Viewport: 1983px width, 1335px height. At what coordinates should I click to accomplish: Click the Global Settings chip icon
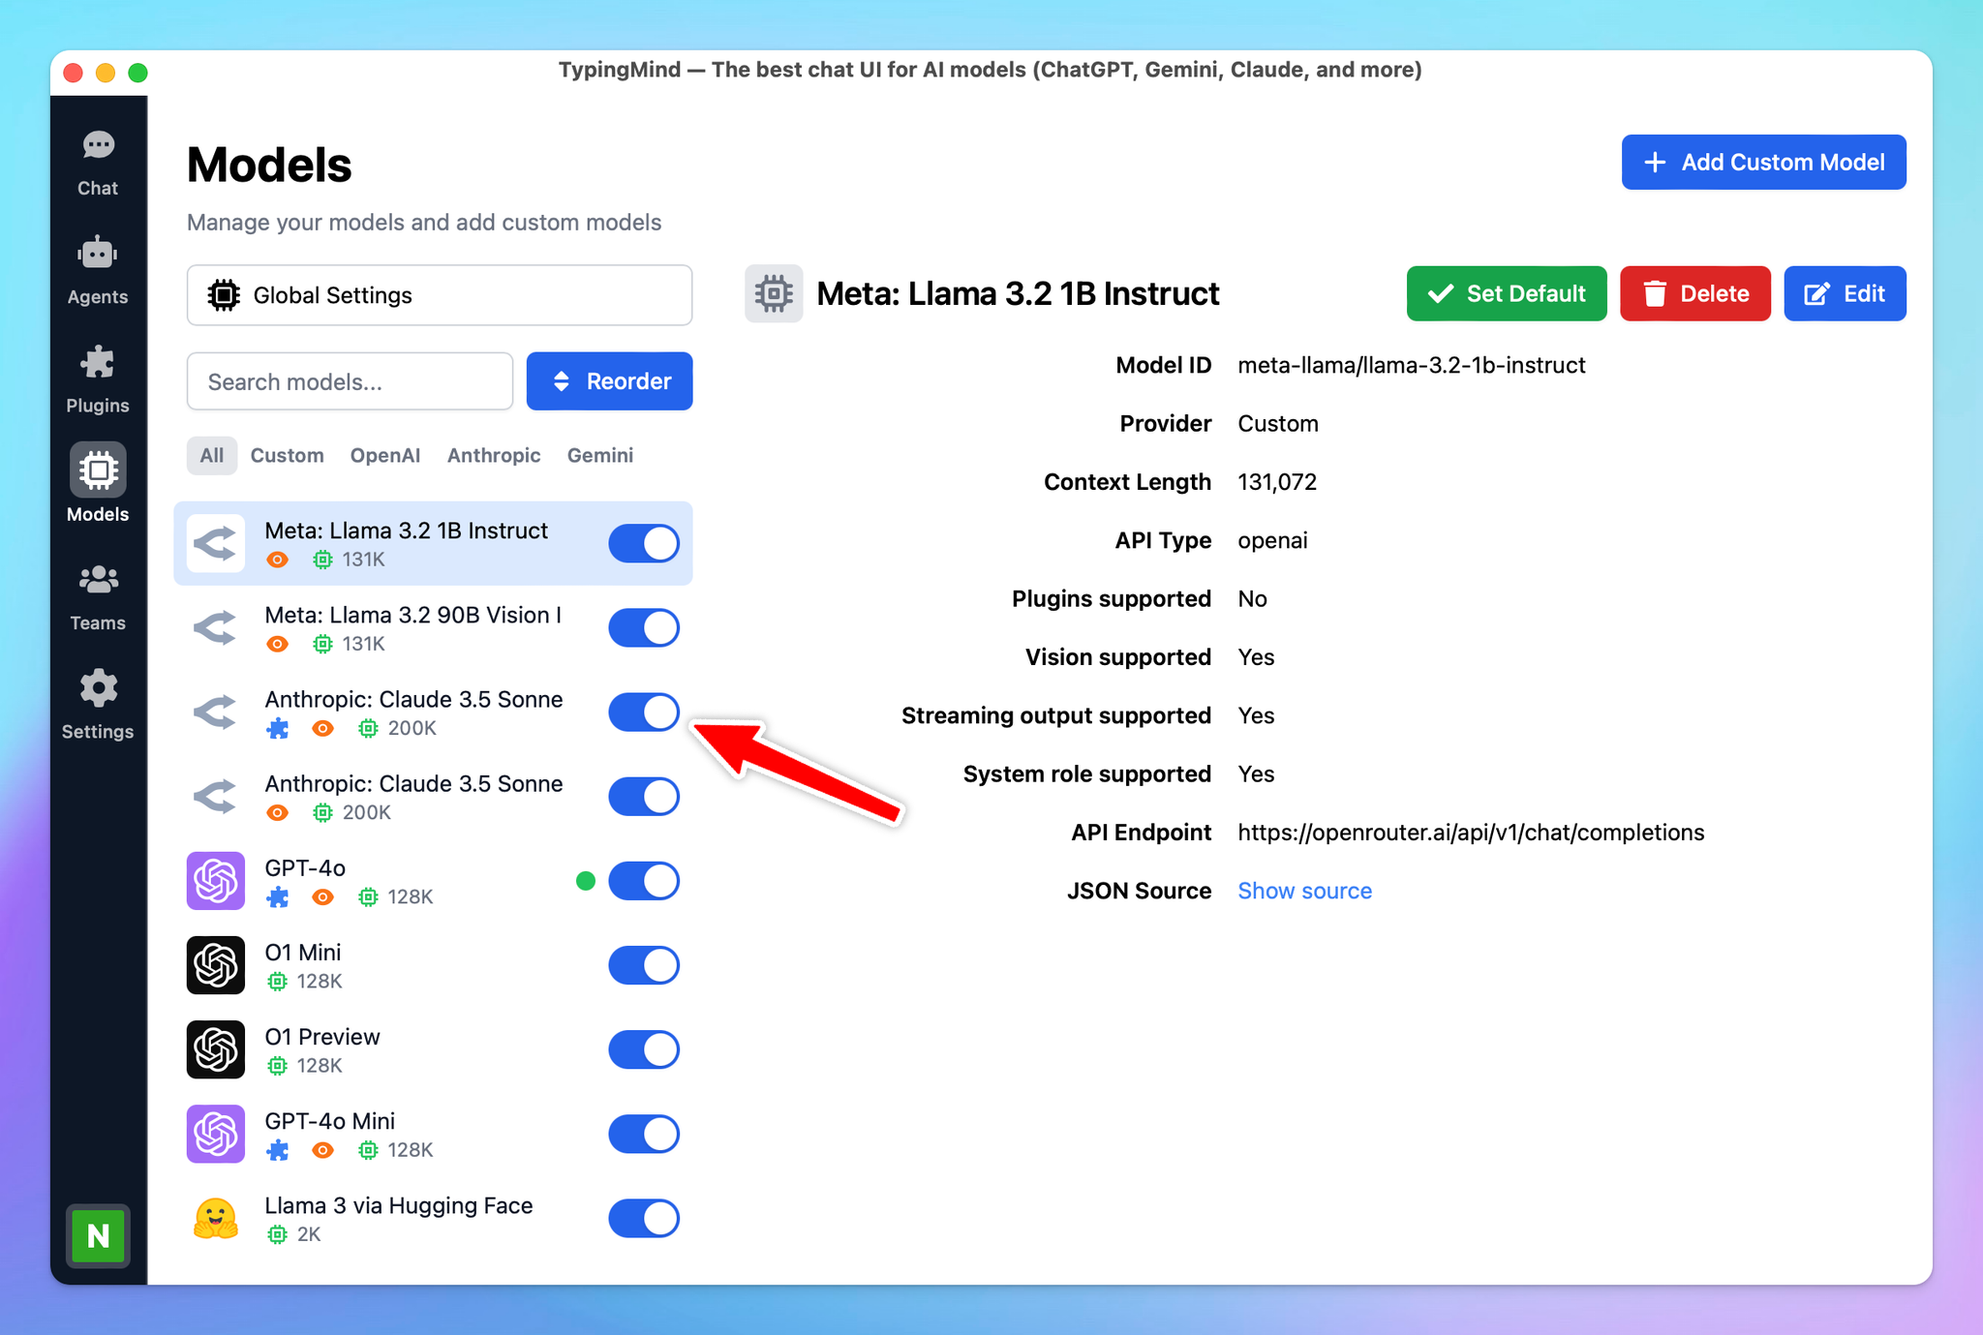tap(224, 295)
